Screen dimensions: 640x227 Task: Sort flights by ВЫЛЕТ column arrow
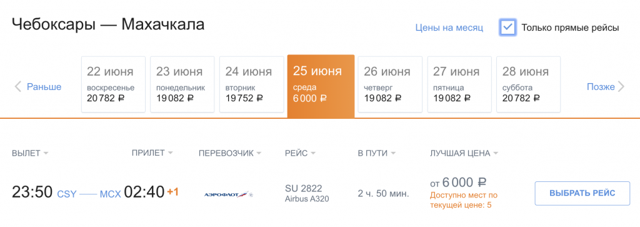click(46, 153)
